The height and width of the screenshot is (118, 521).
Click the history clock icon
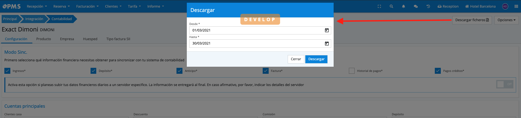coord(428,7)
